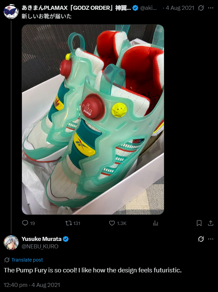Open the Reebok Pump Fury sneaker photo

tap(93, 119)
